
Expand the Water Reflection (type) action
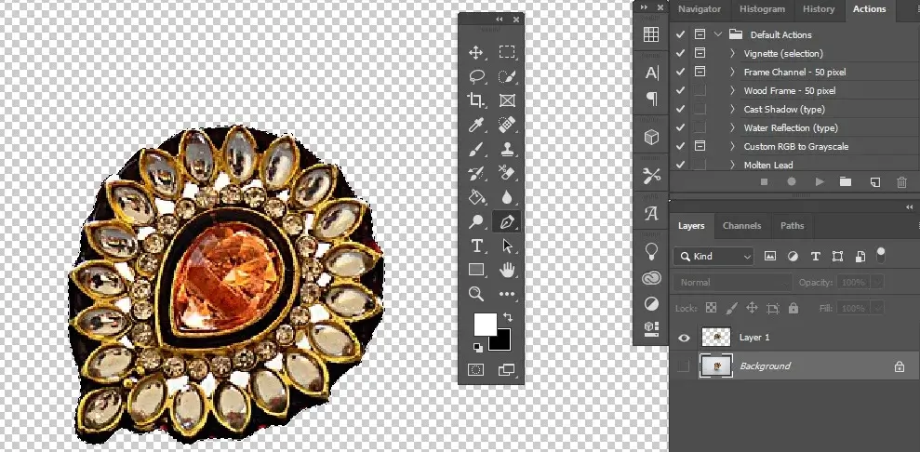(x=732, y=127)
